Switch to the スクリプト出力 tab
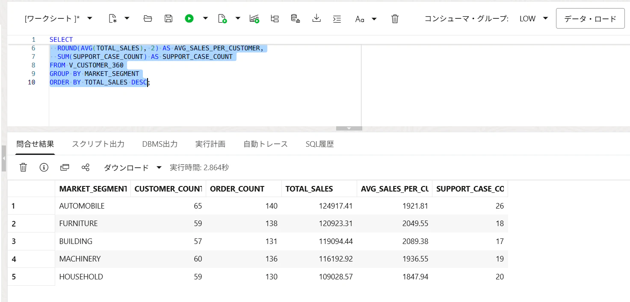 coord(98,144)
